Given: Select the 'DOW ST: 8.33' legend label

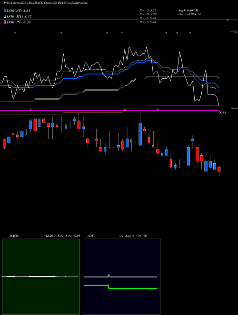Looking at the screenshot, I should (x=19, y=10).
